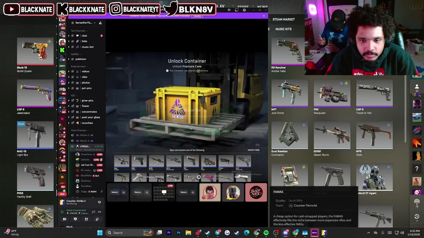Open Spotify from the taskbar
This screenshot has height=238, width=424.
[x=266, y=233]
